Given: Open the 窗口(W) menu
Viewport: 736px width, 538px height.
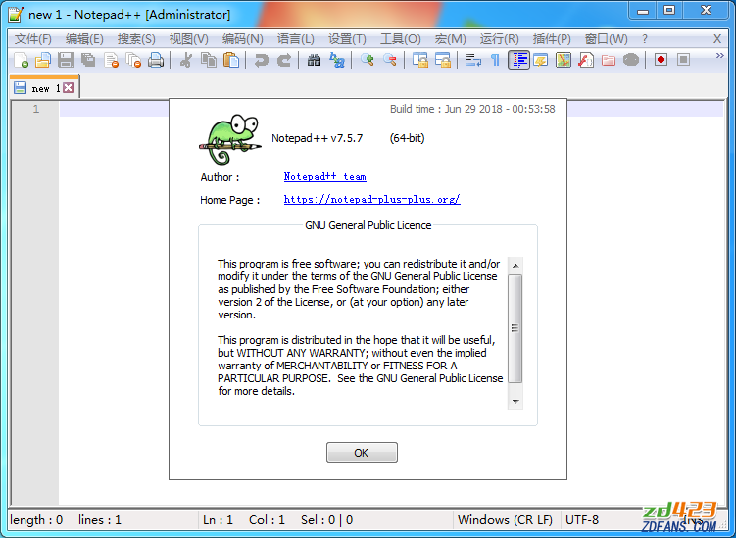Looking at the screenshot, I should [x=606, y=39].
